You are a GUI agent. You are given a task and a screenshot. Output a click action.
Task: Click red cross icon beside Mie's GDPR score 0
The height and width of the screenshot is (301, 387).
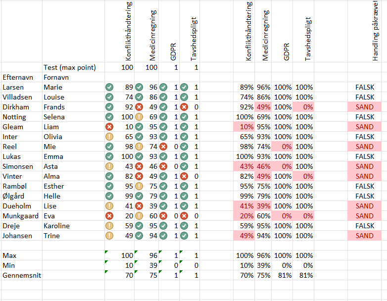tap(163, 147)
